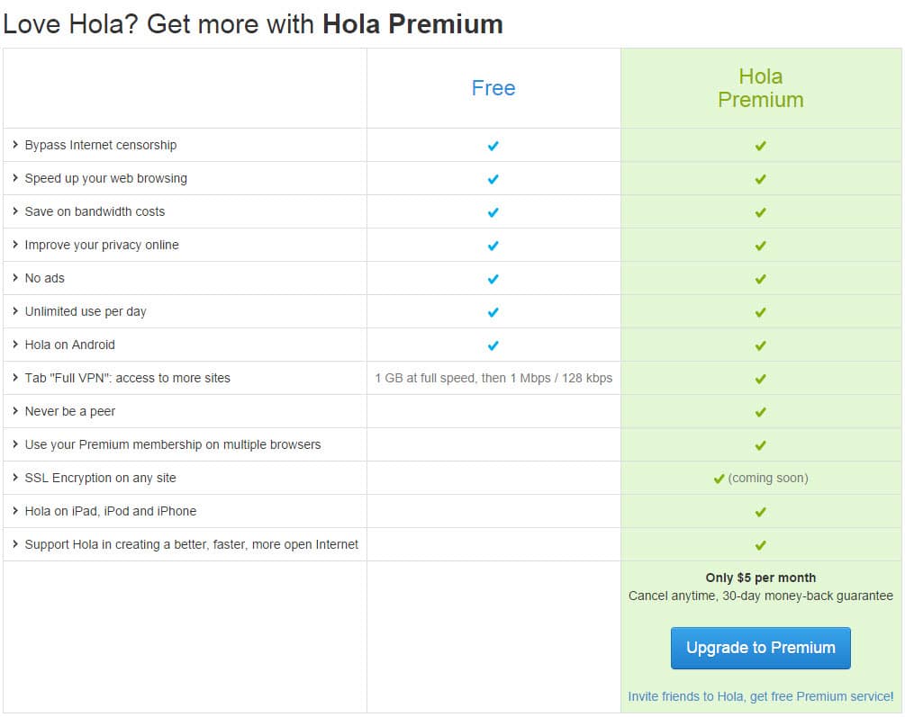Click the 1 GB at full speed limit text
Viewport: 905px width, 717px height.
click(x=493, y=378)
